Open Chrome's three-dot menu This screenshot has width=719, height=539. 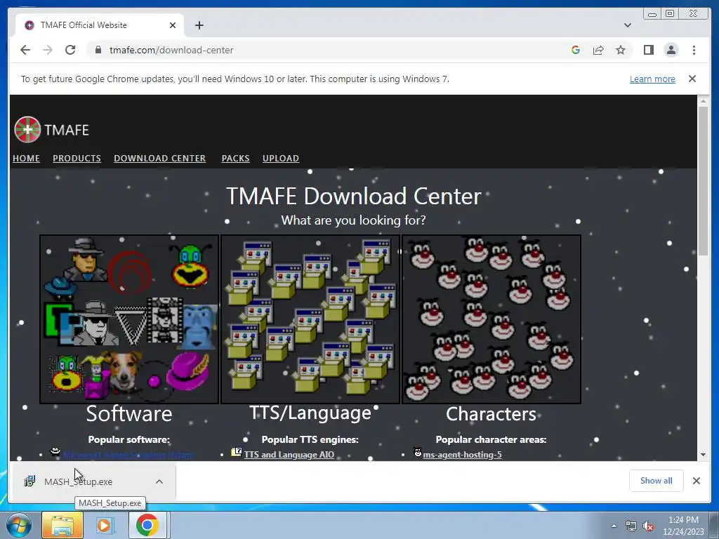tap(694, 50)
